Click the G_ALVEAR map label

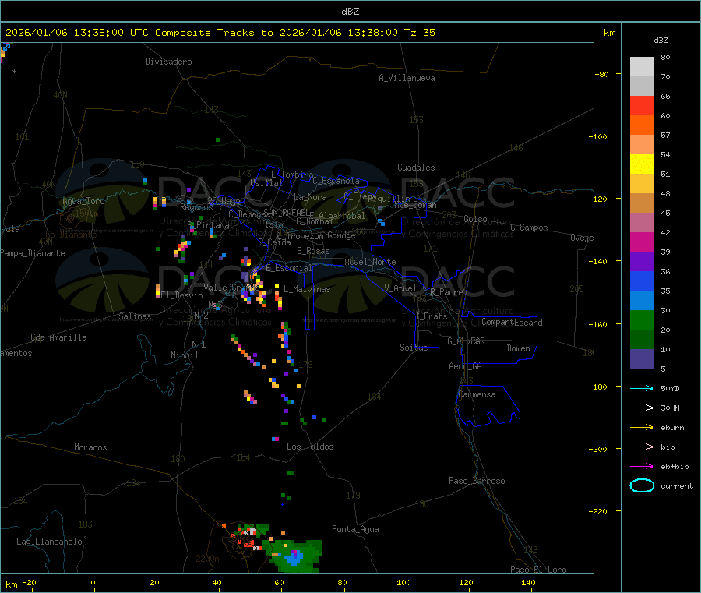(466, 341)
